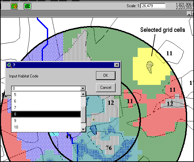Click the dropdown list scrollbar thumb

point(83,115)
